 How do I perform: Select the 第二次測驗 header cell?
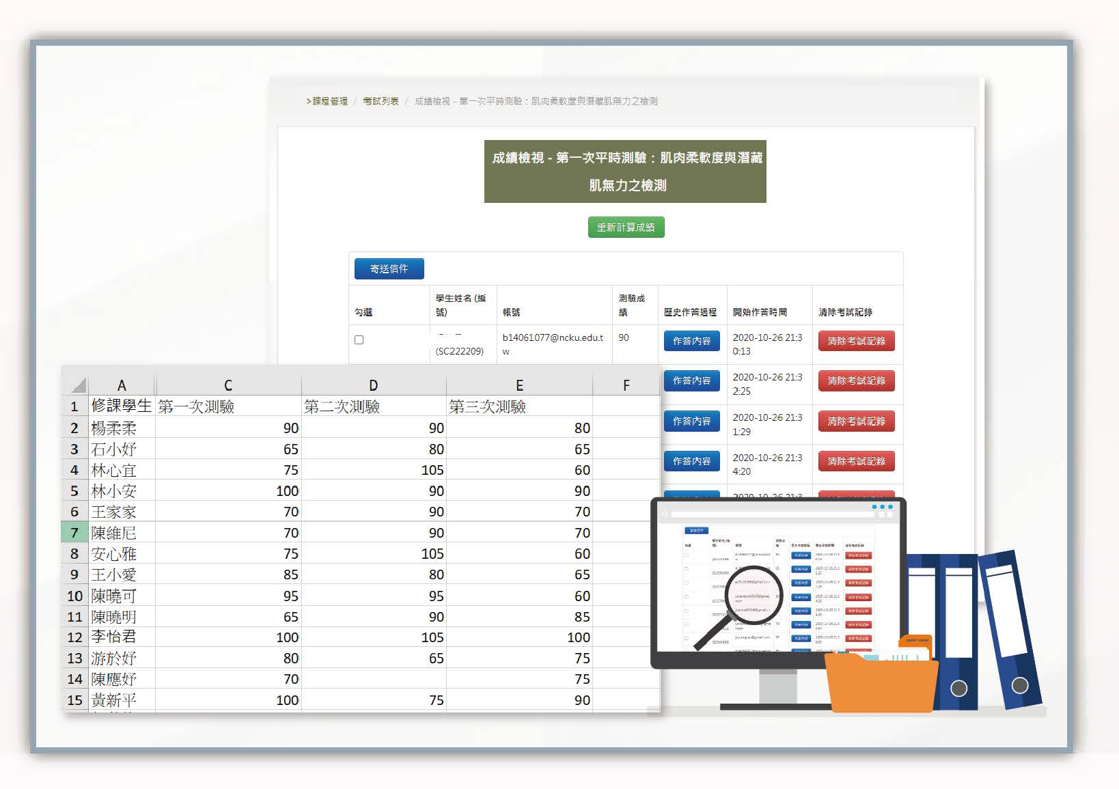(x=373, y=407)
